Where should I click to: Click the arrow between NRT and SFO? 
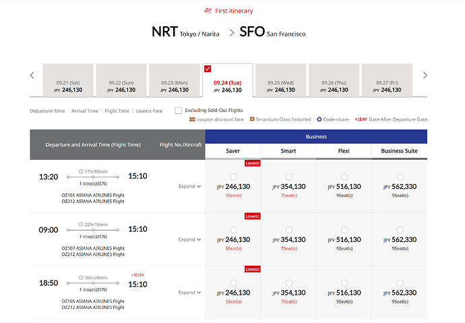232,32
